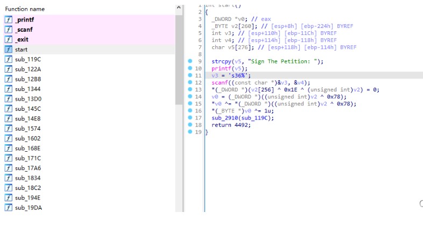The height and width of the screenshot is (226, 423).
Task: Click strcpy call on line 9
Action: coord(221,61)
